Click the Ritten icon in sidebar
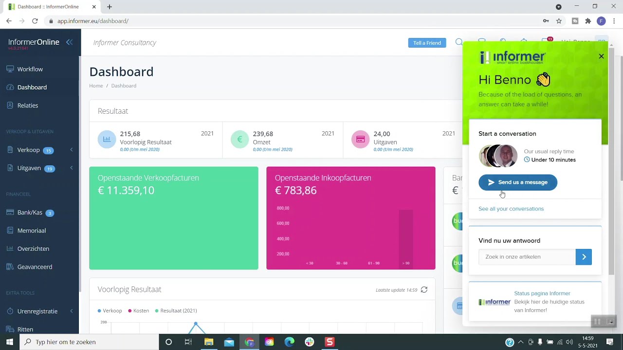The image size is (623, 350). click(x=10, y=329)
